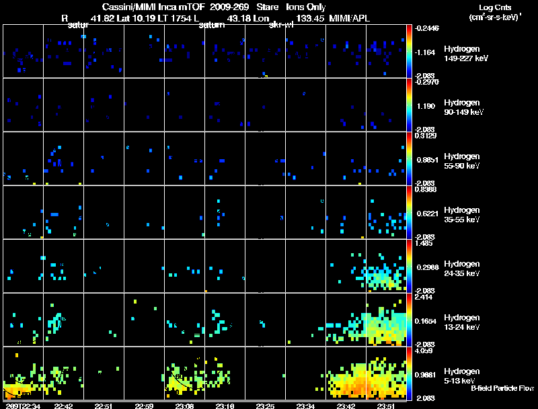Open the 149-227 keV image panel at 23:51
The width and height of the screenshot is (538, 409).
386,51
